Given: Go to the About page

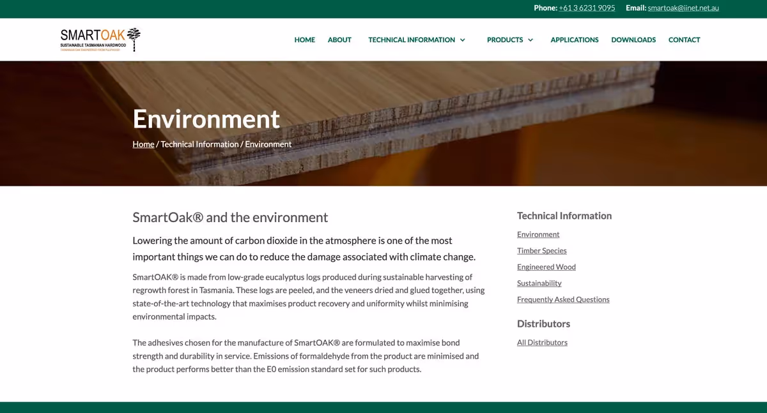Looking at the screenshot, I should [x=339, y=40].
